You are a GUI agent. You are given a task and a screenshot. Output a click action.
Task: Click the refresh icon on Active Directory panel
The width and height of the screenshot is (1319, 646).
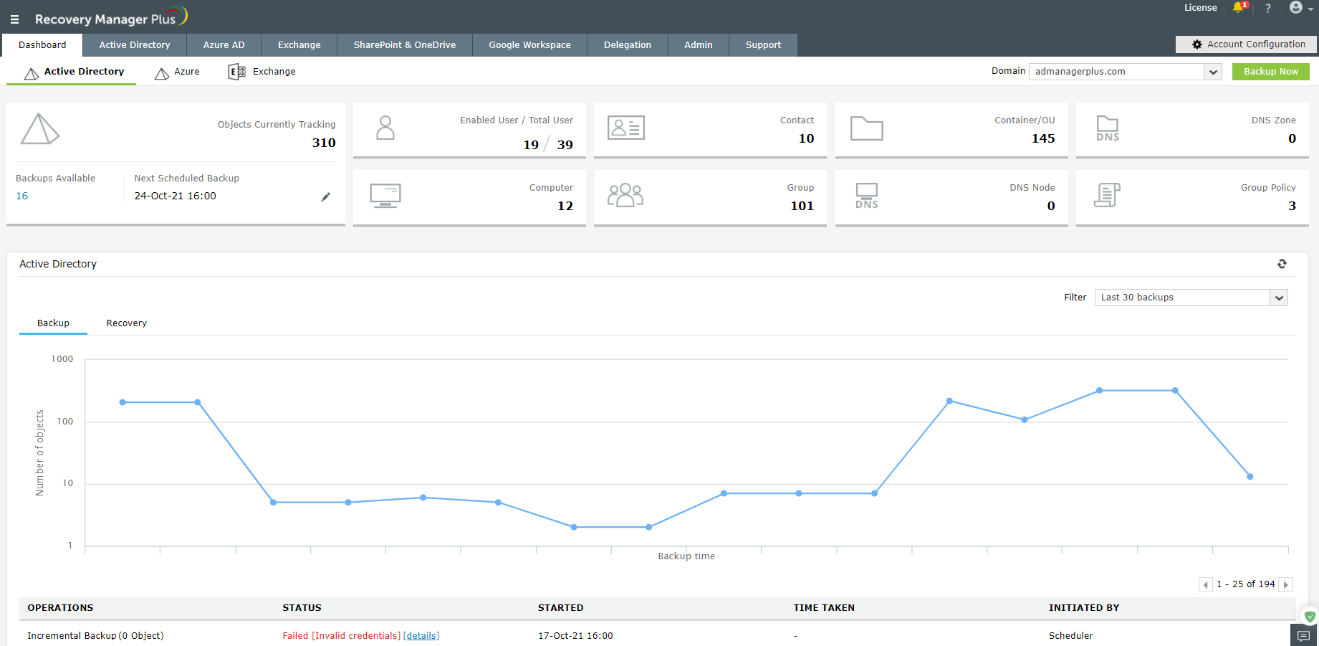1282,264
